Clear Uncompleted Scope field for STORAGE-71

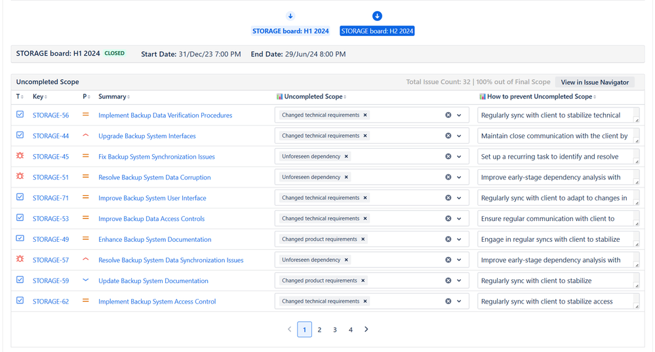point(448,197)
